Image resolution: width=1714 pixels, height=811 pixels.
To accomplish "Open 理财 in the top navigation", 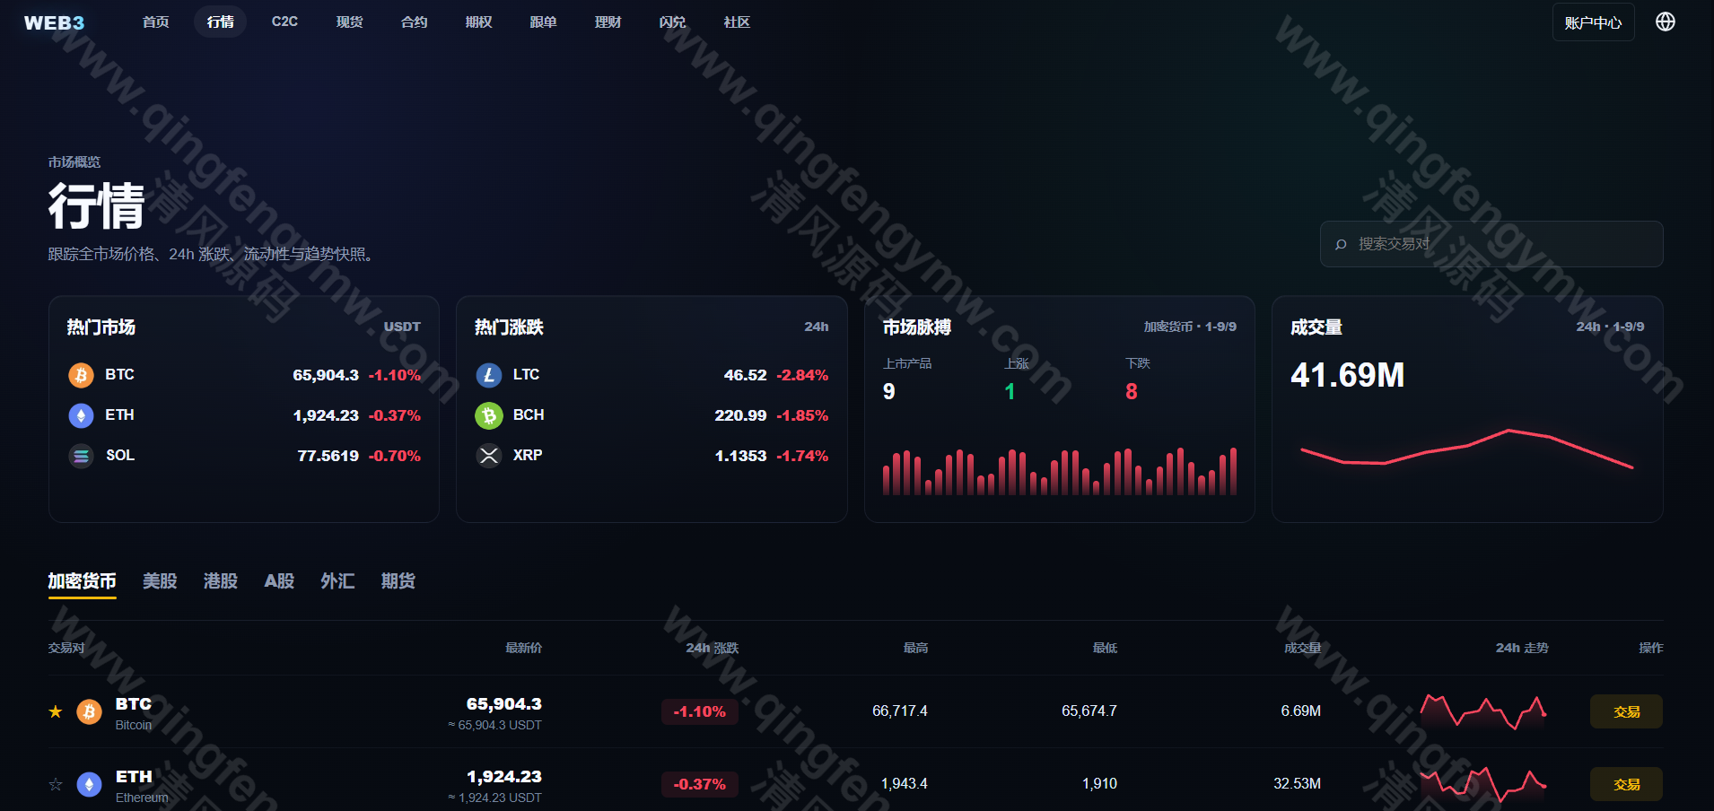I will click(608, 22).
